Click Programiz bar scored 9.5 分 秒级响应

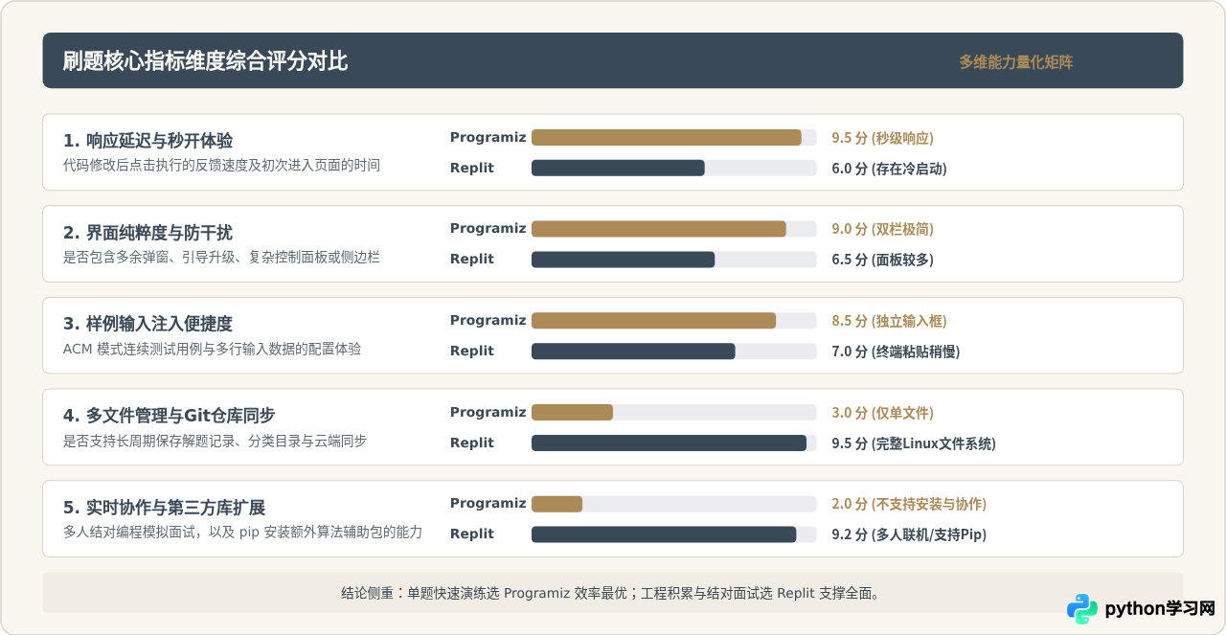pos(666,138)
